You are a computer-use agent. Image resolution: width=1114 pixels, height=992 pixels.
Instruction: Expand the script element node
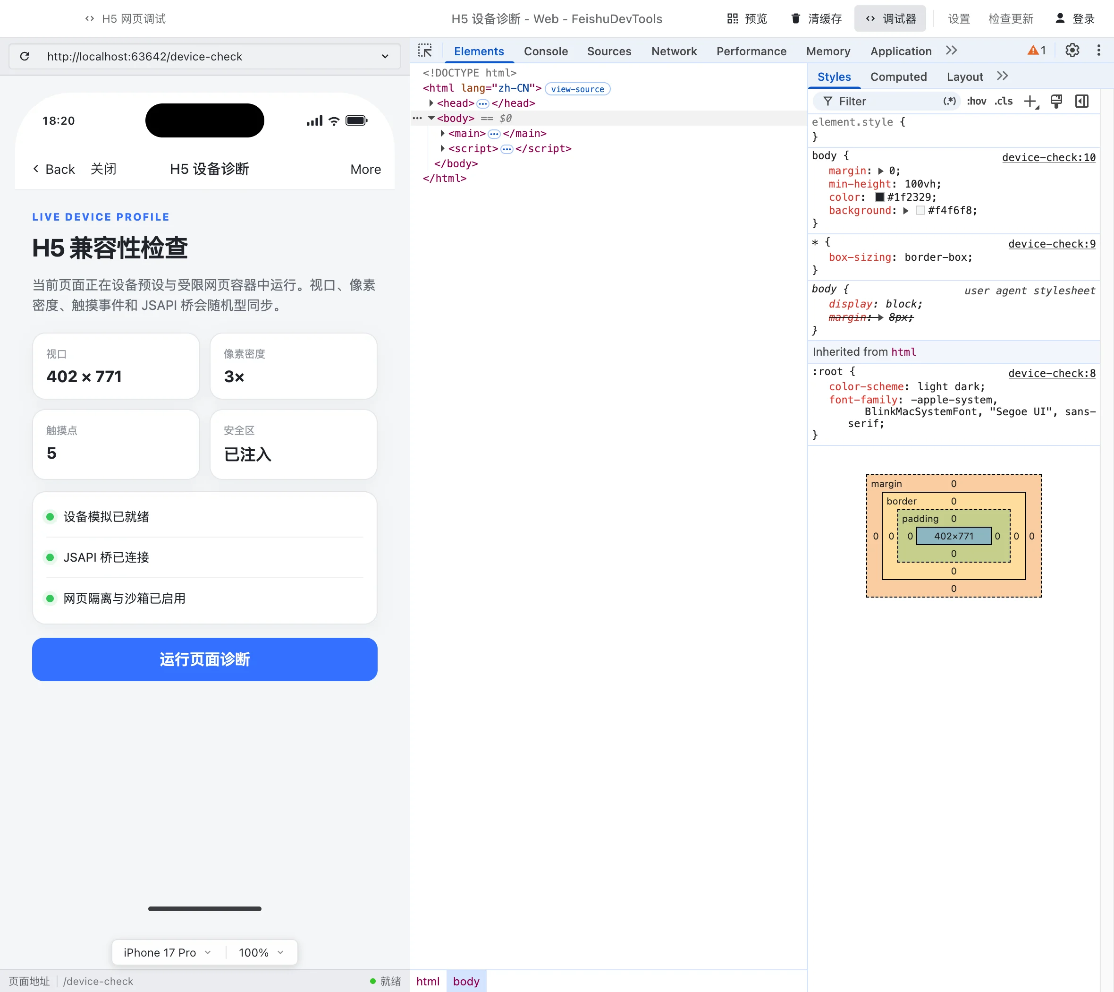442,149
